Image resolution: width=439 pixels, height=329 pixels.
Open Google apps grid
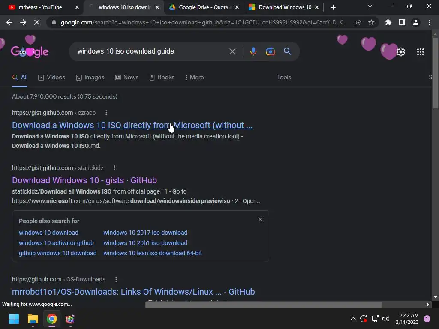coord(421,52)
